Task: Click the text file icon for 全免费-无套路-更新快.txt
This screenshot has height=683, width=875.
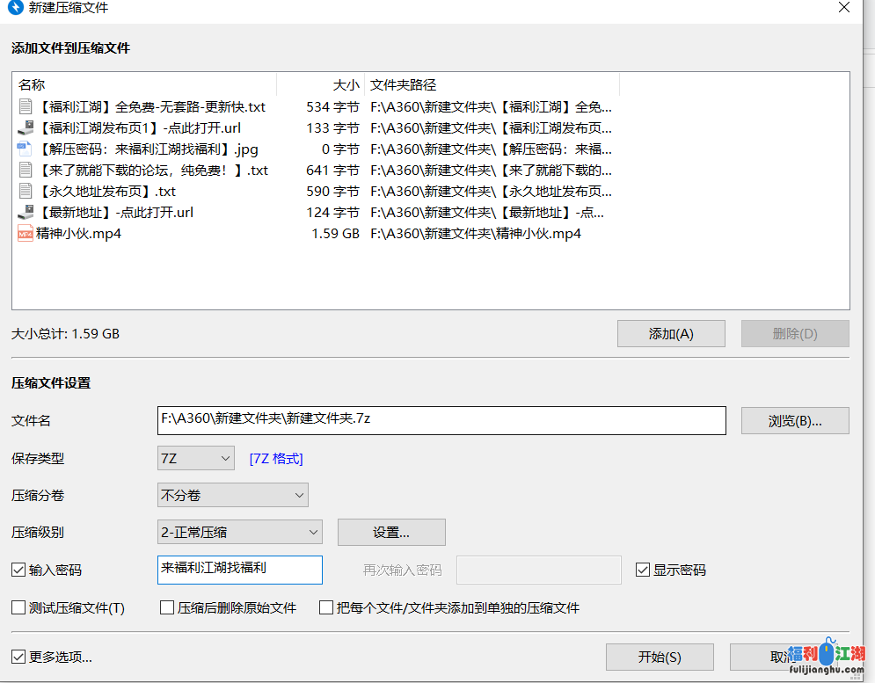Action: pos(25,107)
